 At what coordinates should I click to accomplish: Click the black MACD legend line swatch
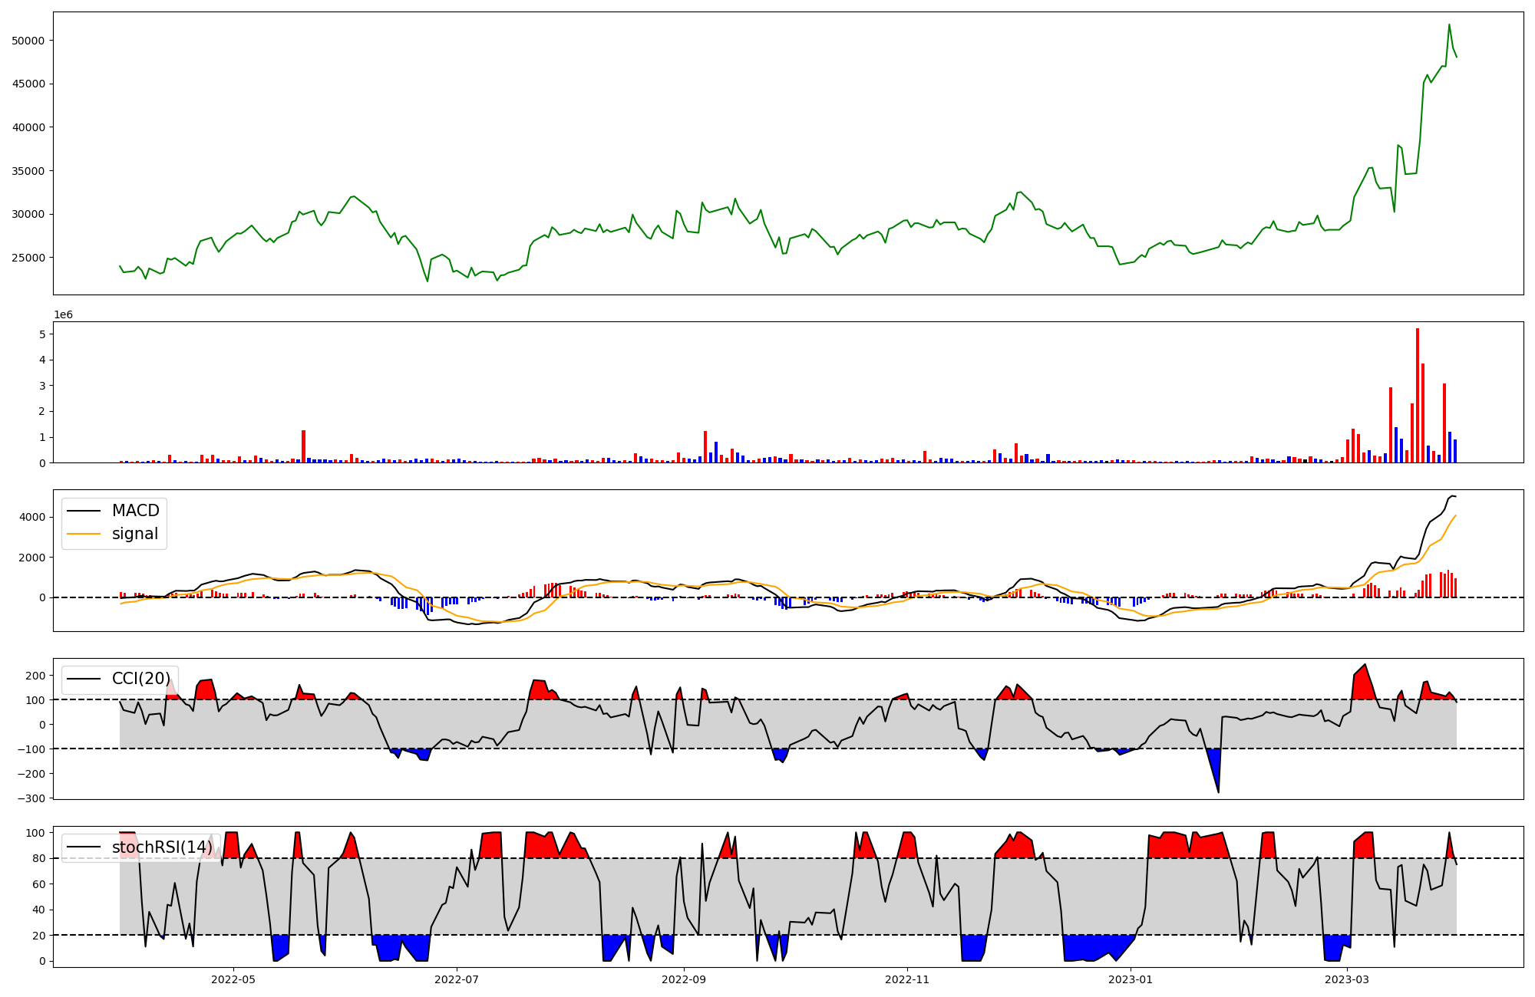(84, 511)
